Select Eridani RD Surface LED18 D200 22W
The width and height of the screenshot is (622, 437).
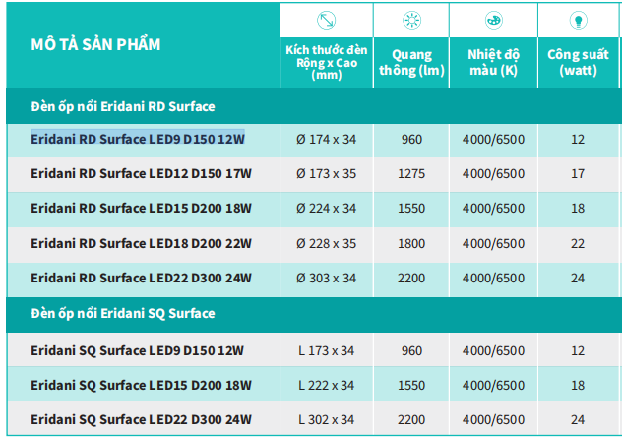[x=141, y=243]
